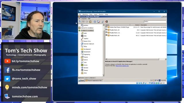Select 'Available for installation' category
Image resolution: width=184 pixels, height=103 pixels.
(x=87, y=31)
